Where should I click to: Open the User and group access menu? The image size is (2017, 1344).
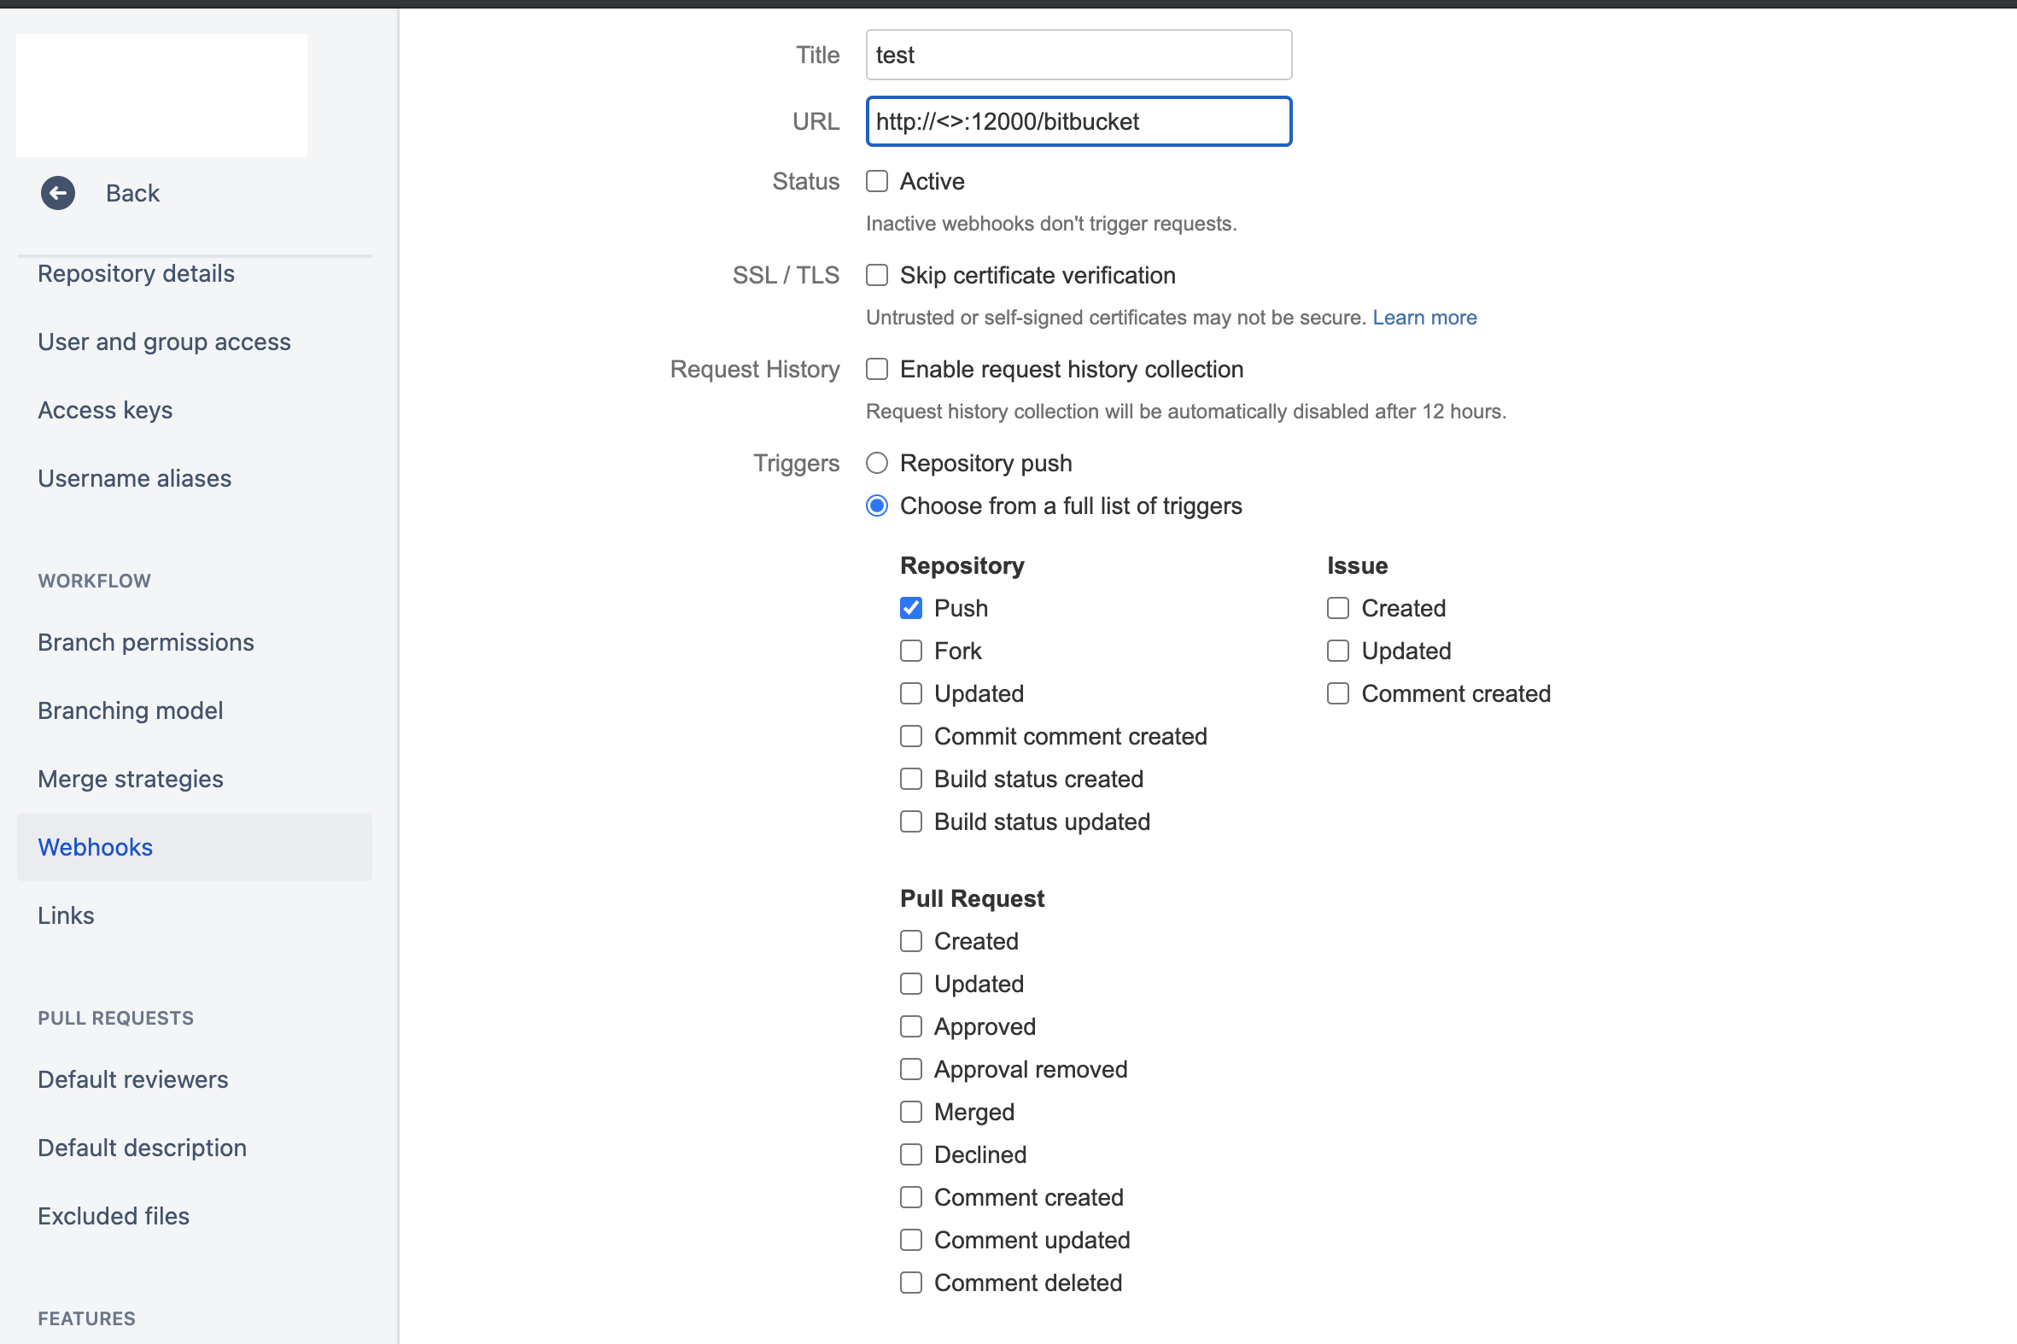coord(167,341)
